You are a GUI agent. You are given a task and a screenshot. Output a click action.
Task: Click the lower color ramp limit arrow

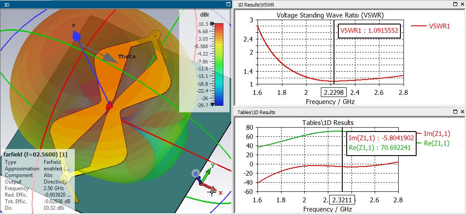212,104
